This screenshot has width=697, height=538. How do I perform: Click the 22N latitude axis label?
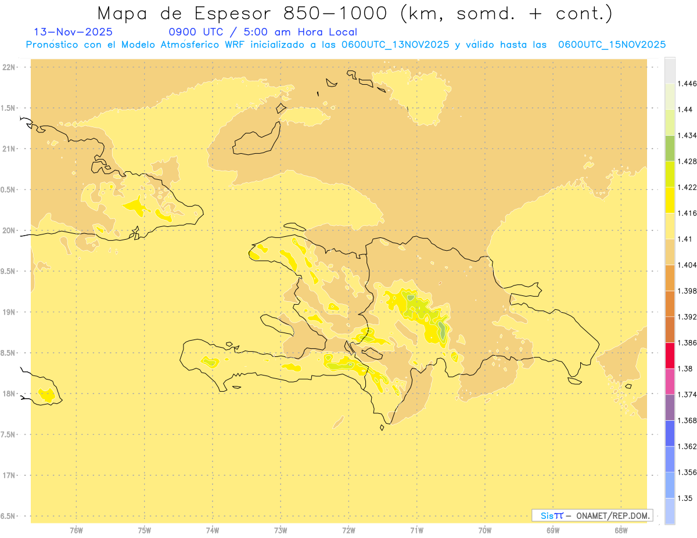coord(9,67)
